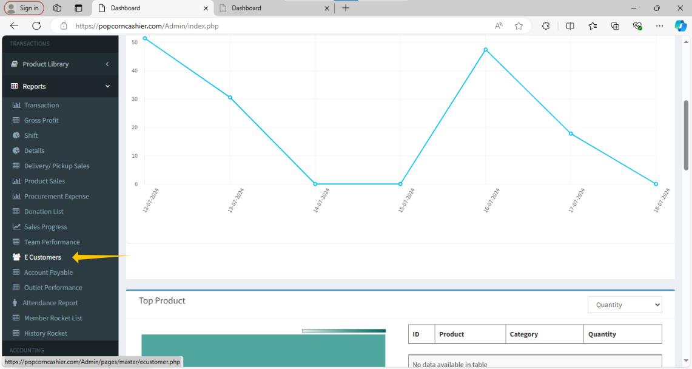Click the Outlet Performance table icon
The height and width of the screenshot is (369, 692).
click(16, 288)
